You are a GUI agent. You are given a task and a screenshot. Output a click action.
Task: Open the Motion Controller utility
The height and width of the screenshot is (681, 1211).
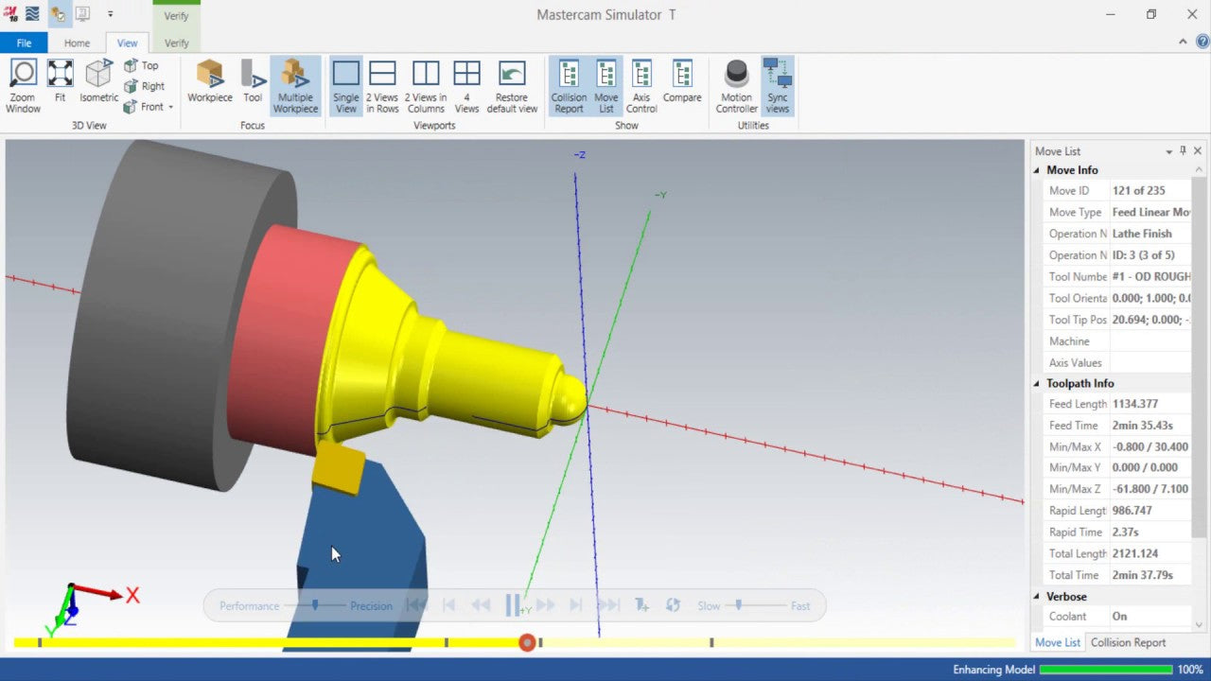pos(736,86)
